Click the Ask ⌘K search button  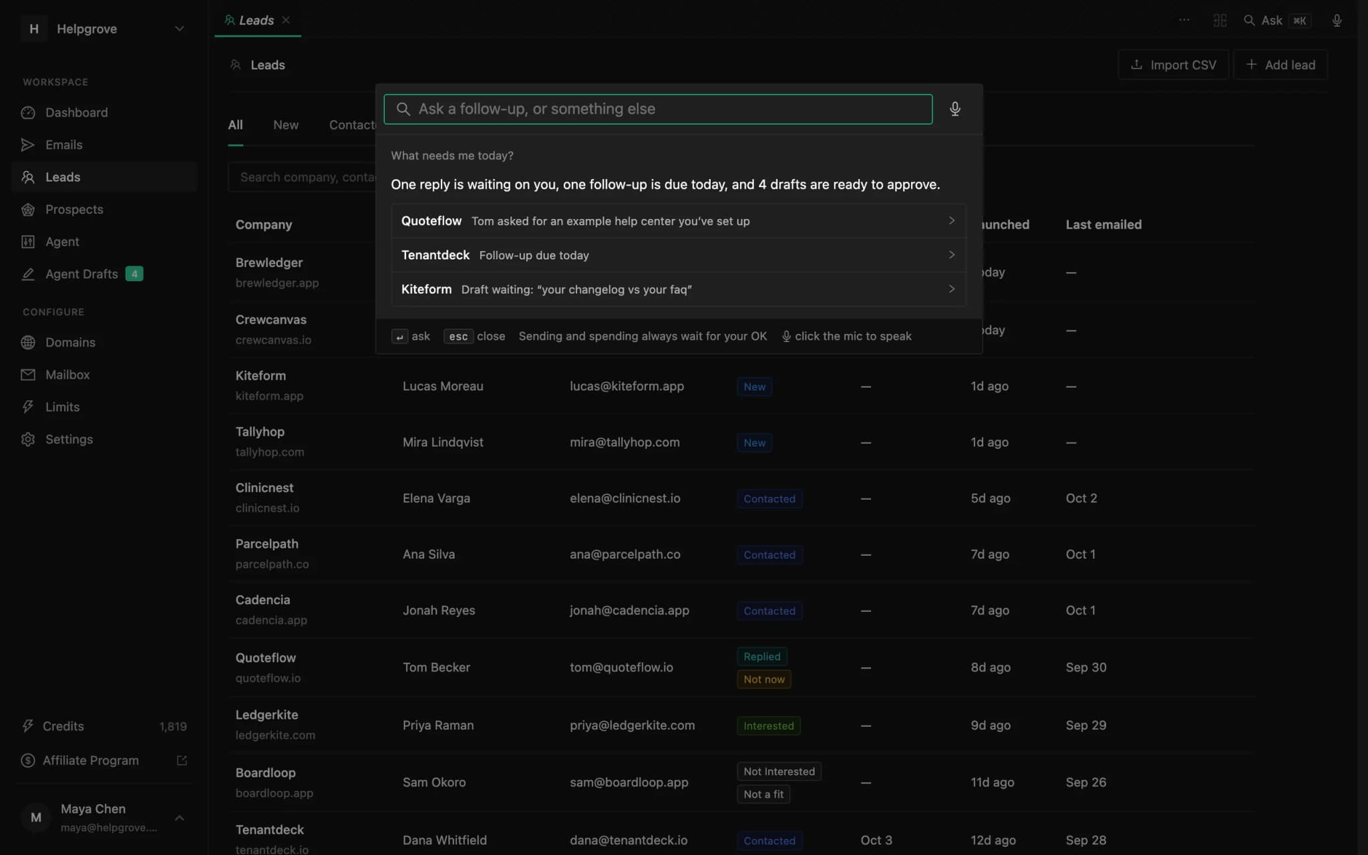click(1277, 21)
